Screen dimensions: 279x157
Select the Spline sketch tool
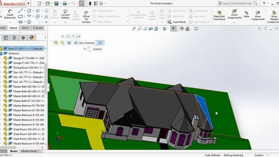click(x=37, y=11)
